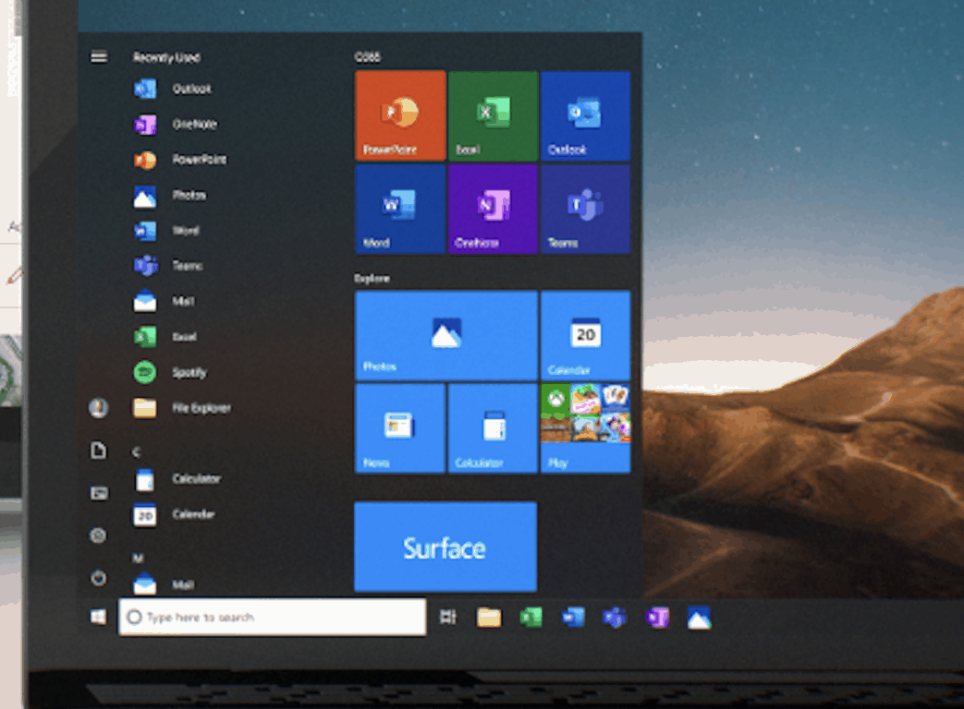
Task: Select the 'M' letter group header
Action: (138, 558)
